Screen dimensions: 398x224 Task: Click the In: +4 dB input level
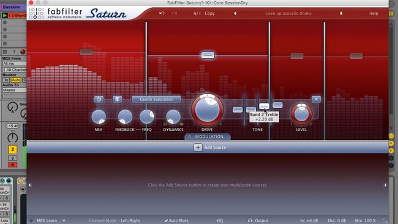pos(309,221)
